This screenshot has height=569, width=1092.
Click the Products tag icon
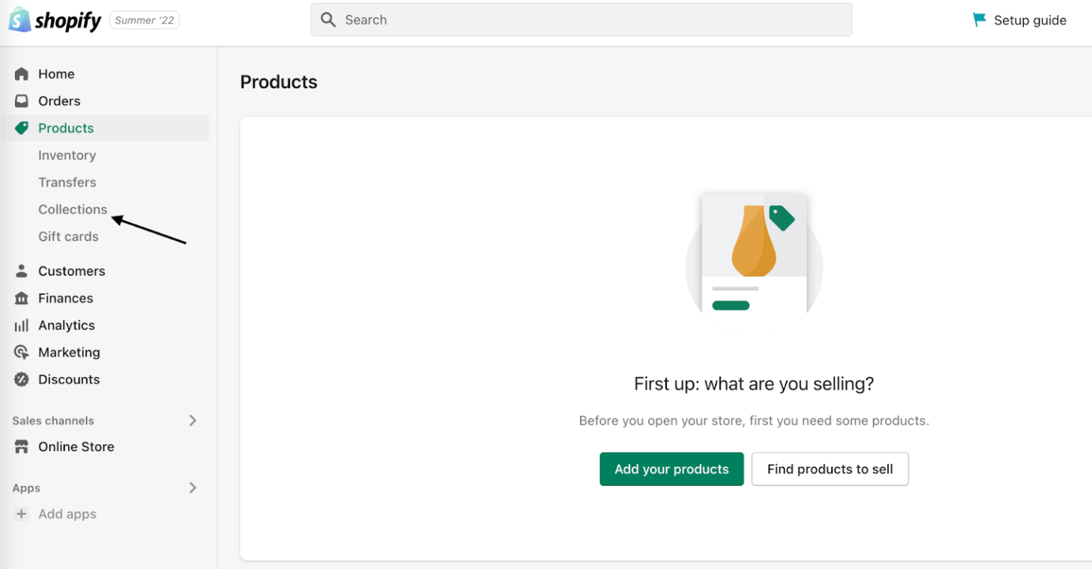(21, 128)
